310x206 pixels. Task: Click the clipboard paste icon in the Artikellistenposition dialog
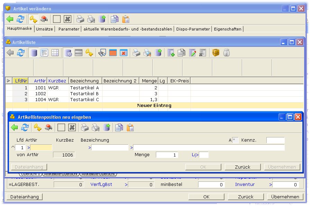point(130,128)
